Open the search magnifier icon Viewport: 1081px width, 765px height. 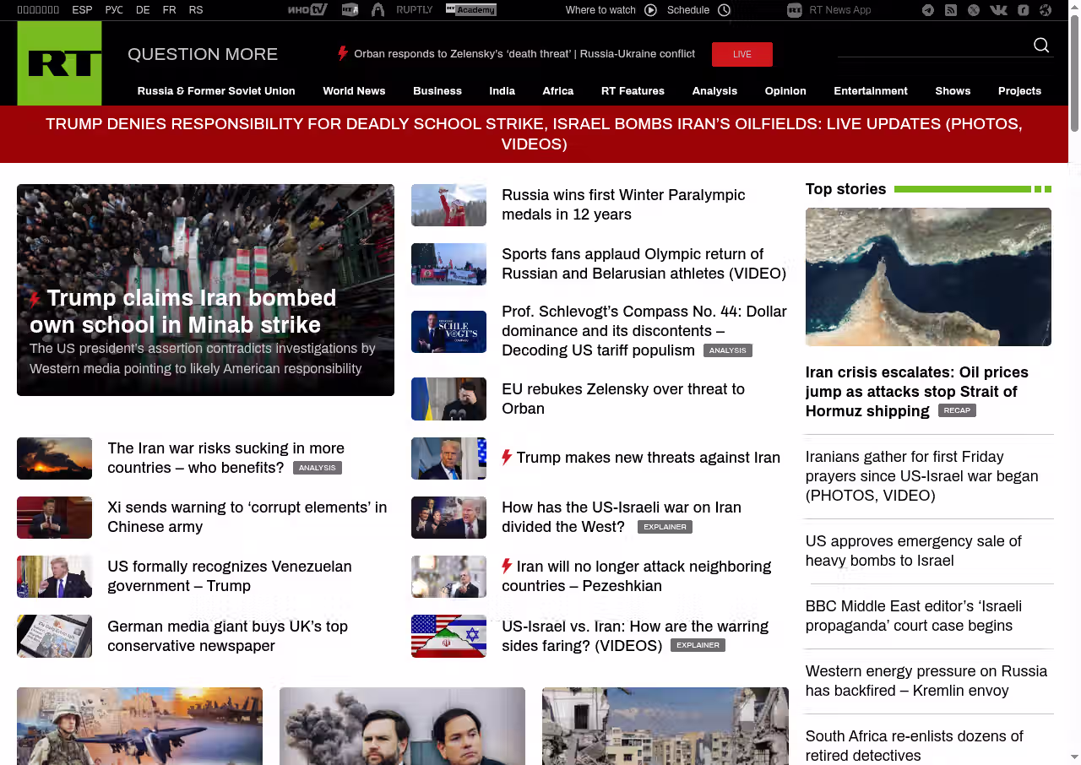pos(1041,46)
